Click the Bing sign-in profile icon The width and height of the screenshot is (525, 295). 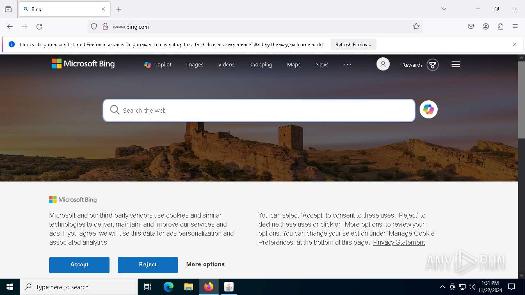coord(383,64)
